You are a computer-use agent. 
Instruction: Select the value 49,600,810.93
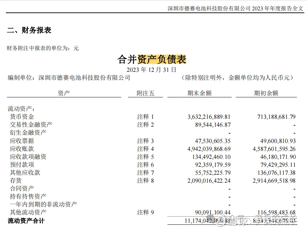[x=278, y=141]
